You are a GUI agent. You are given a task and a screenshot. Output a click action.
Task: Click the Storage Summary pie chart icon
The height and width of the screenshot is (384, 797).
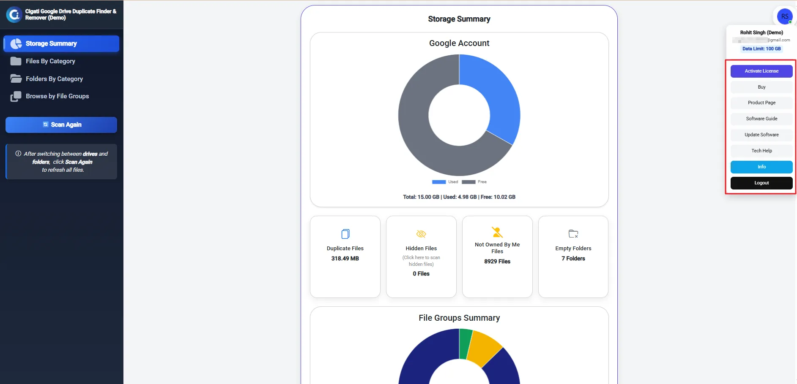point(16,43)
